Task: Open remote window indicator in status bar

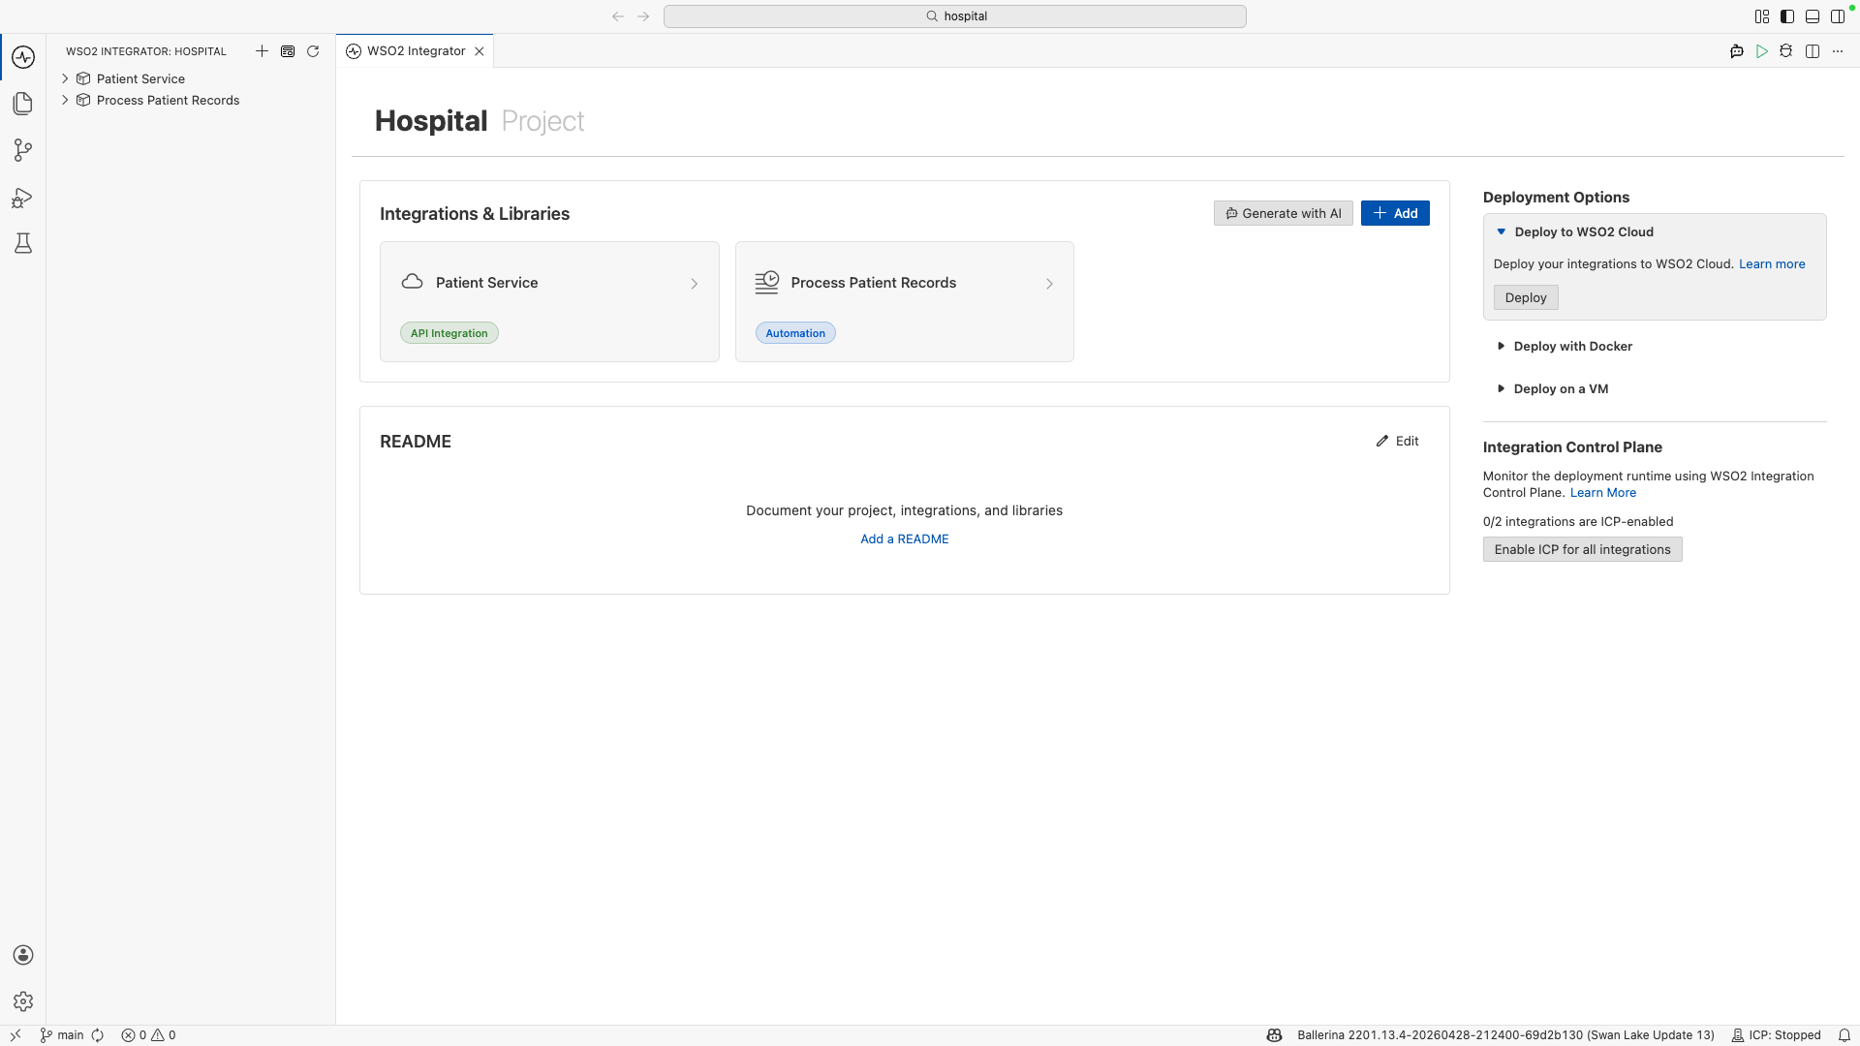Action: tap(15, 1035)
